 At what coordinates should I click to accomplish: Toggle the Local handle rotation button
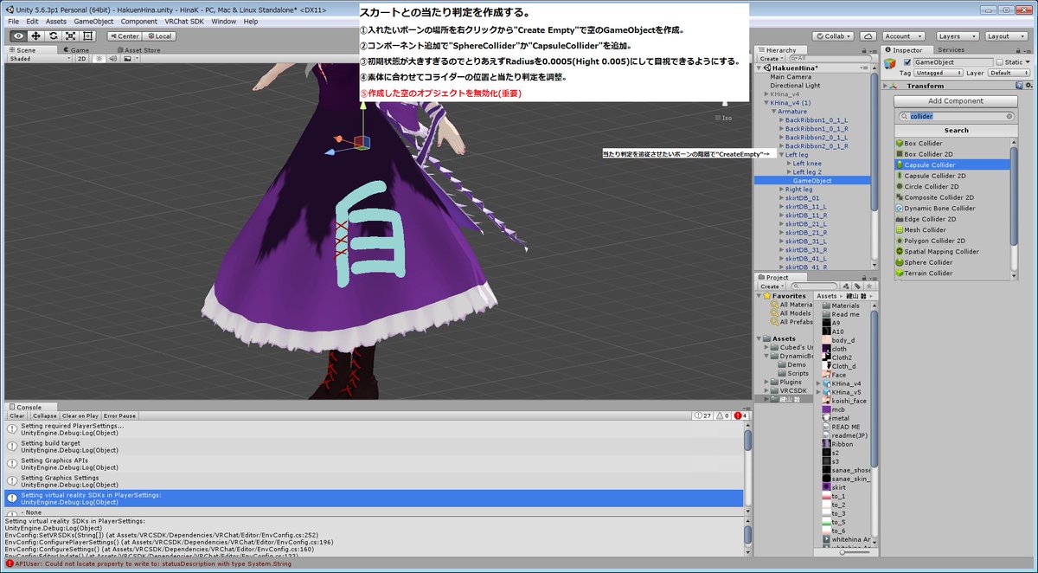pyautogui.click(x=159, y=36)
